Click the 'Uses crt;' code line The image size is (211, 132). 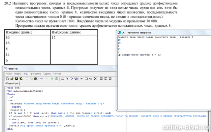tap(14, 88)
